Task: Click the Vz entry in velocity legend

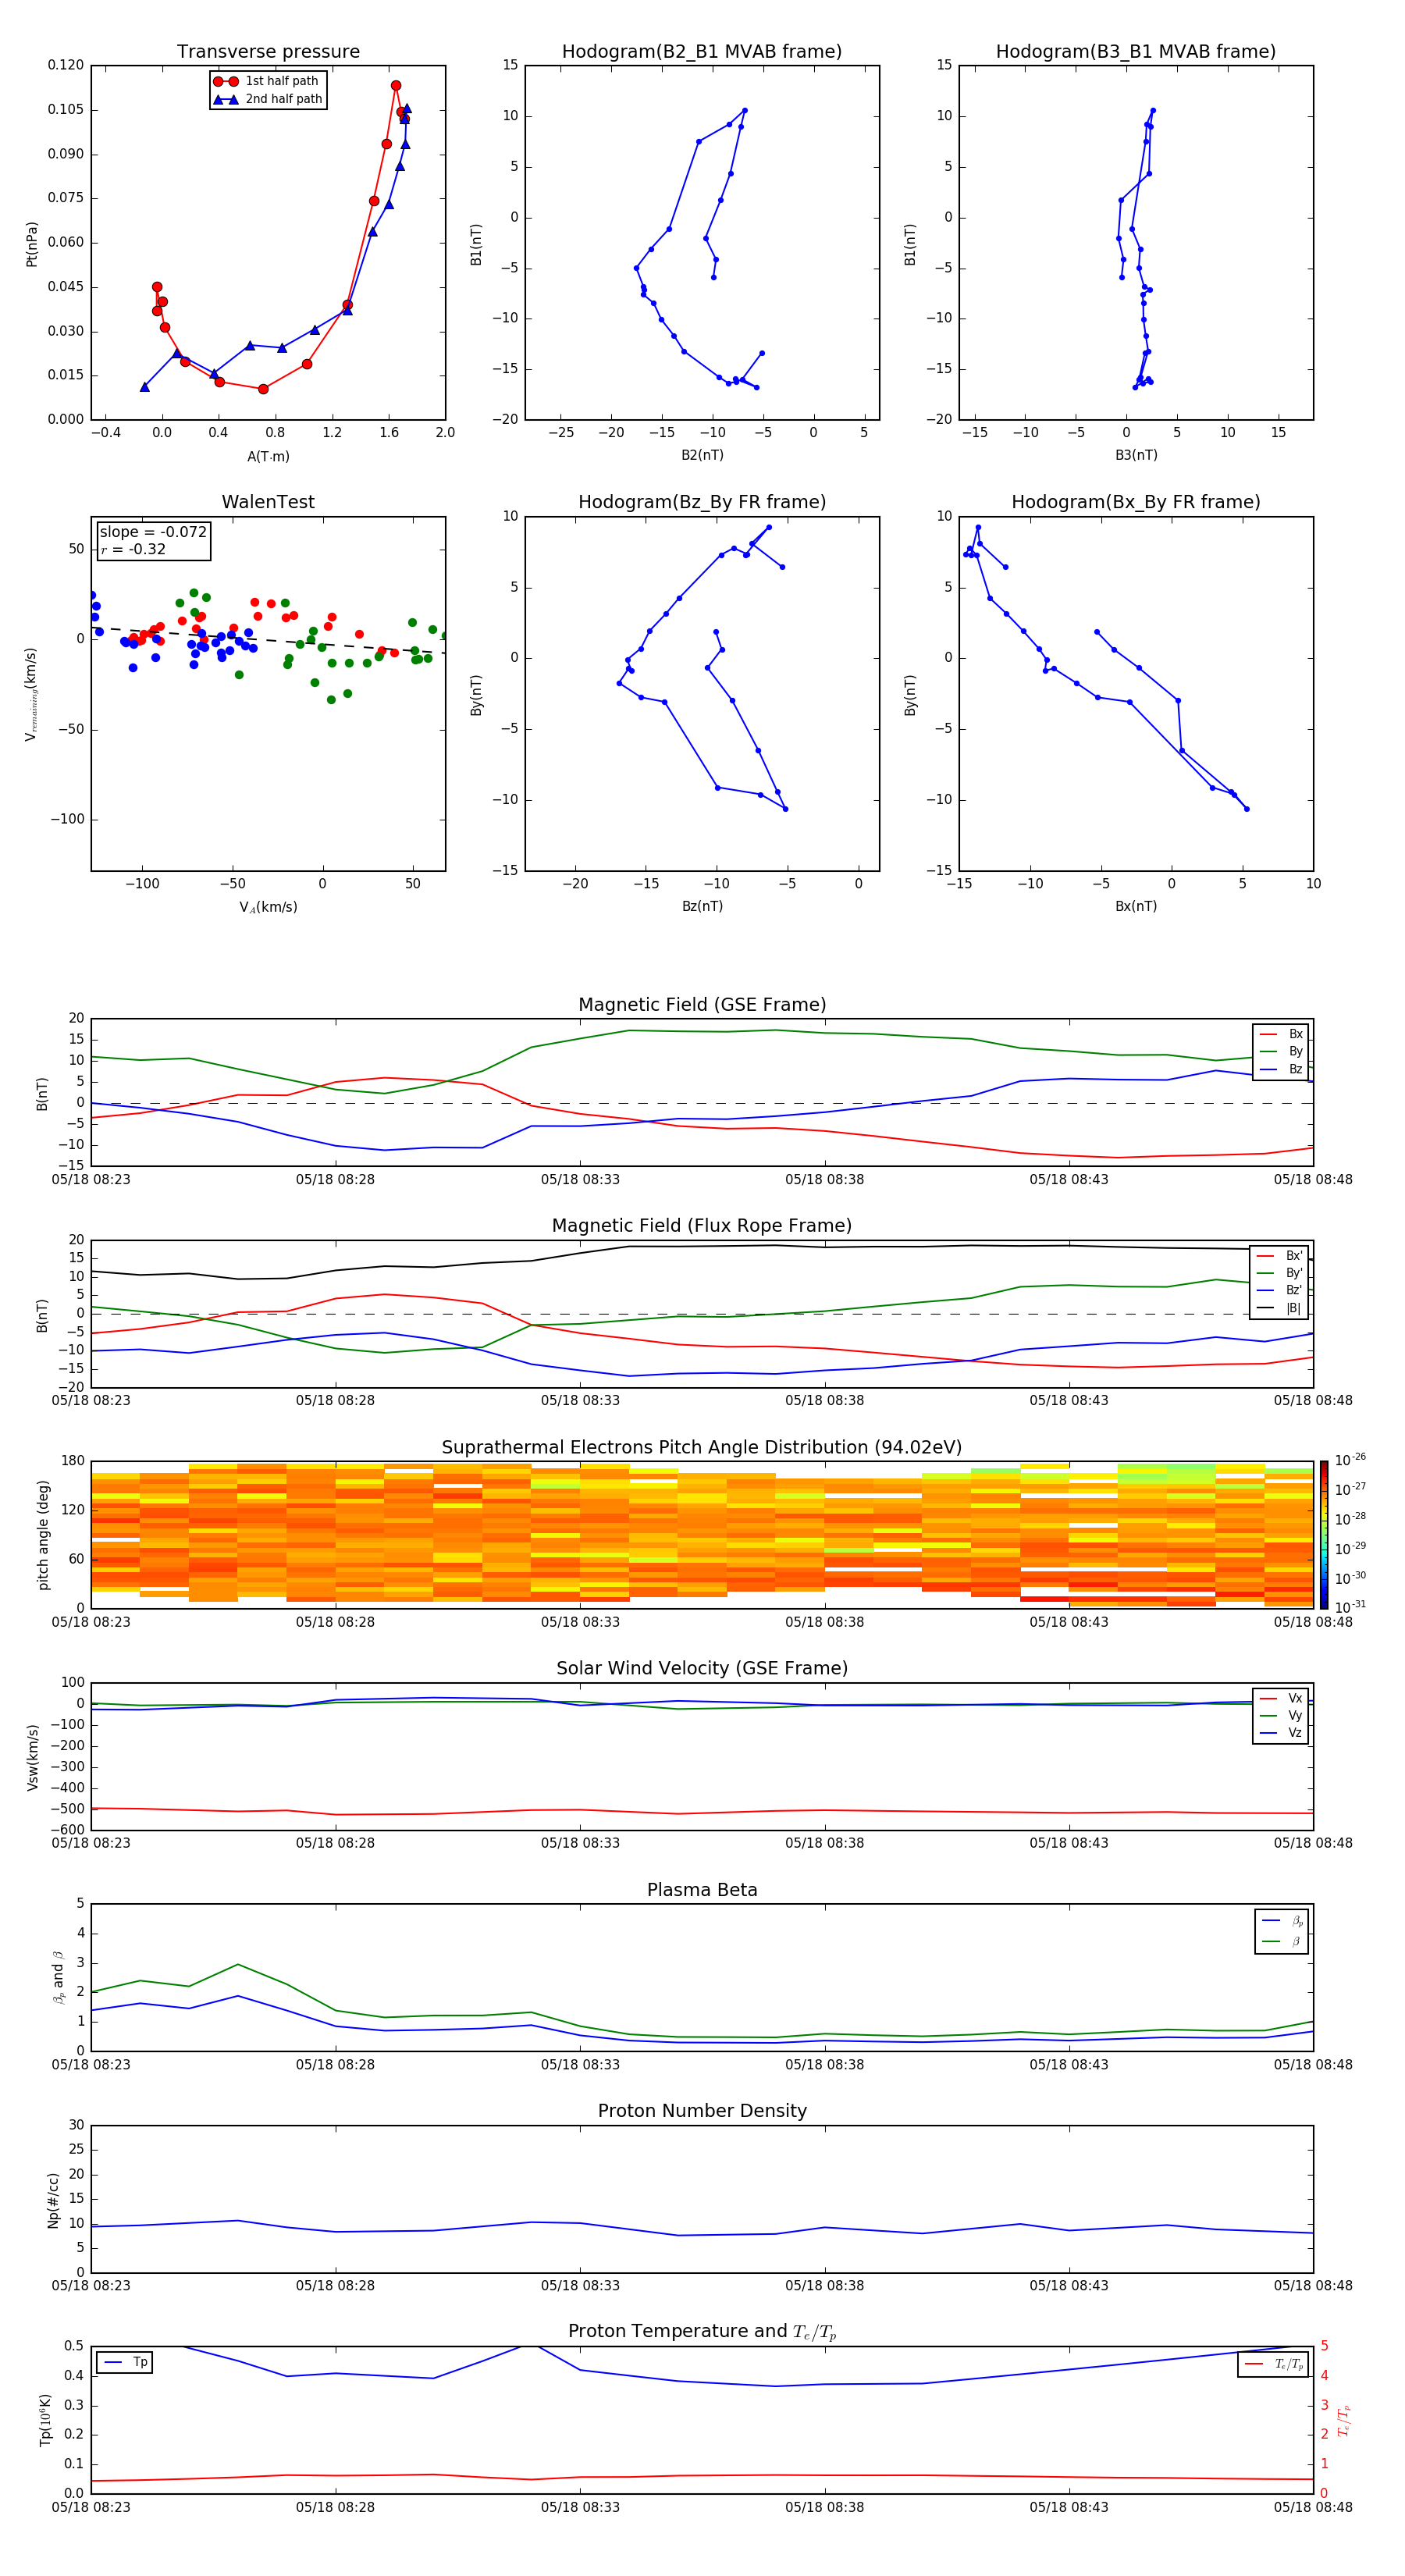Action: pos(1281,1733)
